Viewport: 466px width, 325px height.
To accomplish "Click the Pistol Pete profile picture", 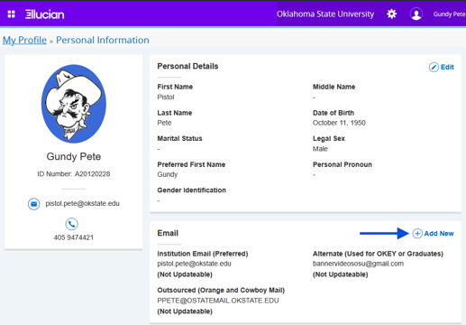I will (74, 104).
